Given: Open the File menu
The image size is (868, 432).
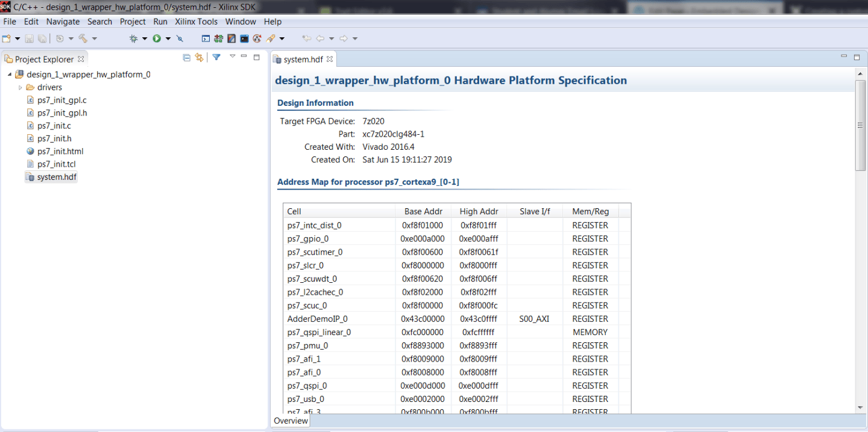Looking at the screenshot, I should [x=10, y=21].
